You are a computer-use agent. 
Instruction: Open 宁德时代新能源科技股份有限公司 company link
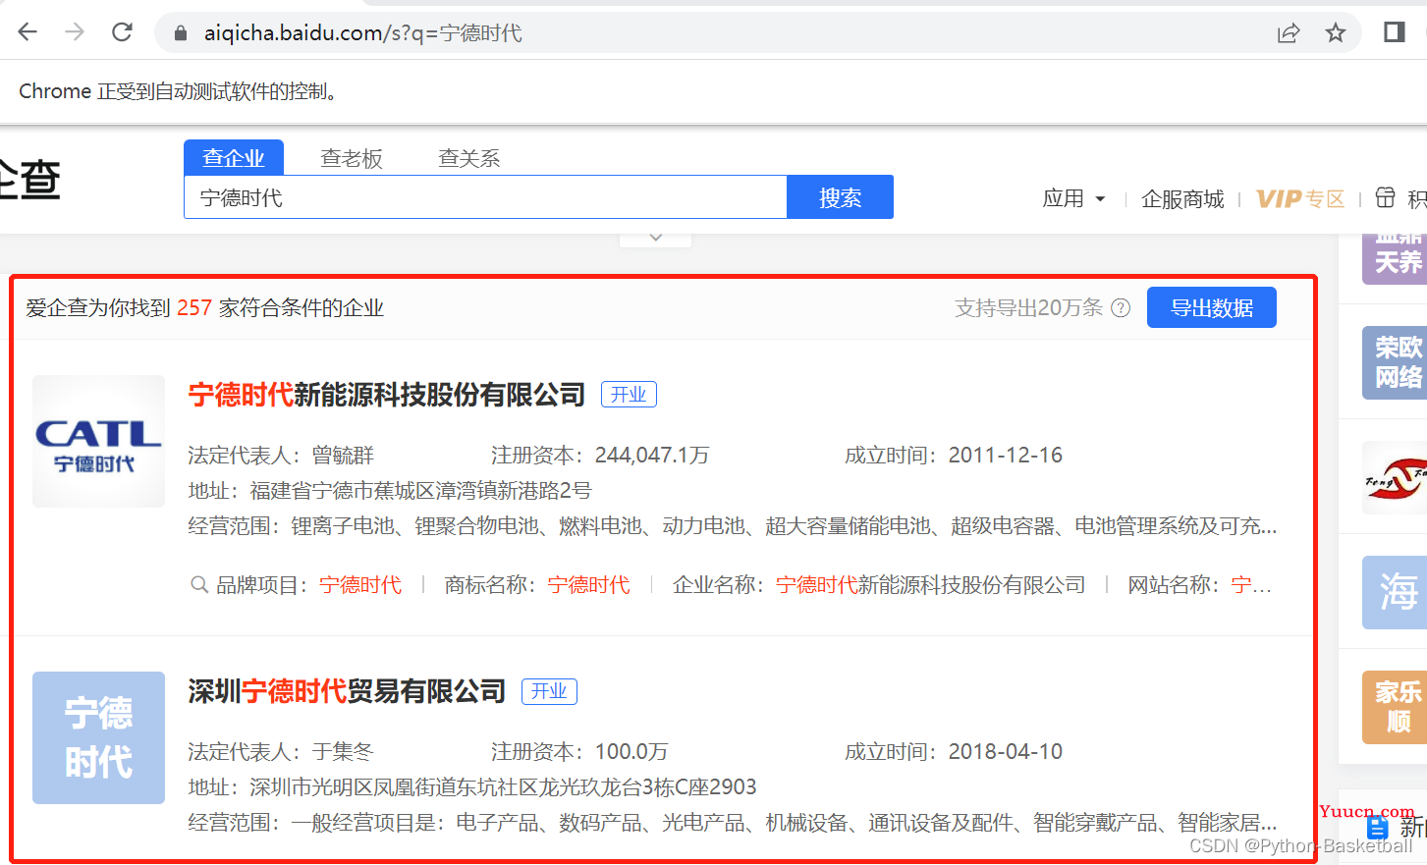tap(387, 395)
